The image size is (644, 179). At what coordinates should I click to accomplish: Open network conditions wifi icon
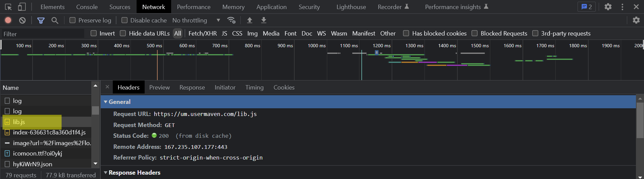[231, 20]
